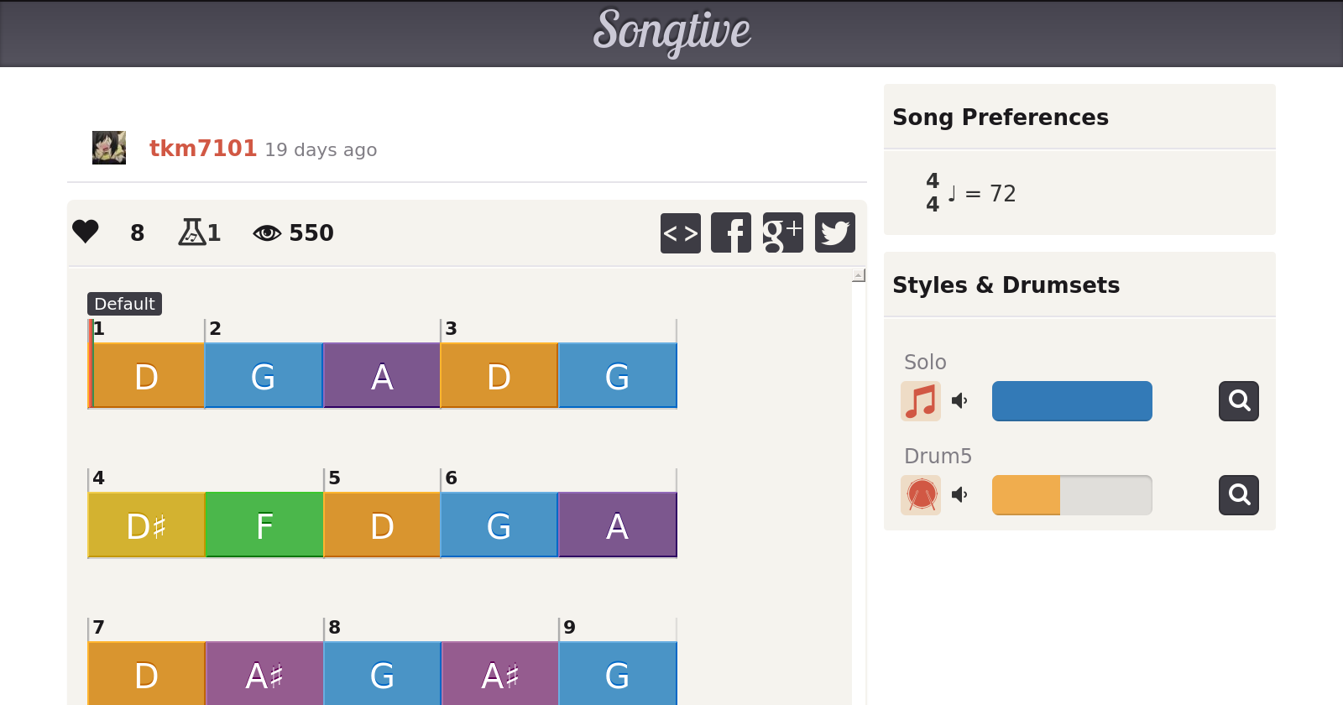
Task: Share the song on Google Plus
Action: 782,232
